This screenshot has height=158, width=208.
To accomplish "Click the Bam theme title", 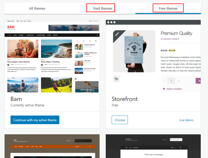I will click(16, 99).
